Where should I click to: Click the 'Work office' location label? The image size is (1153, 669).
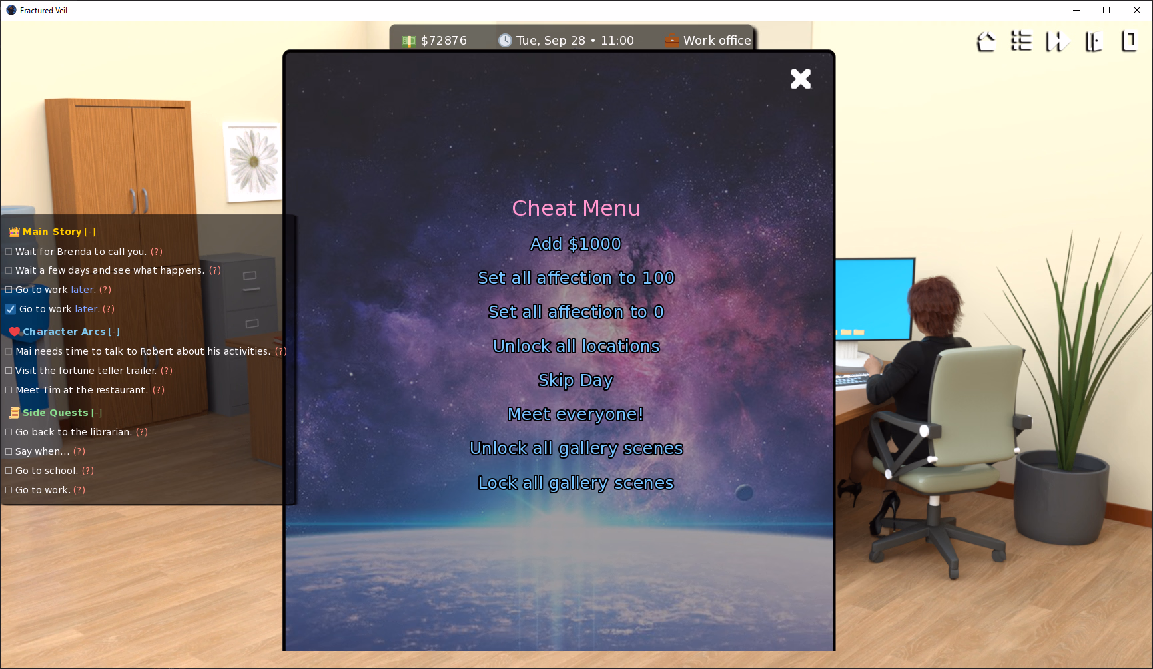[717, 41]
